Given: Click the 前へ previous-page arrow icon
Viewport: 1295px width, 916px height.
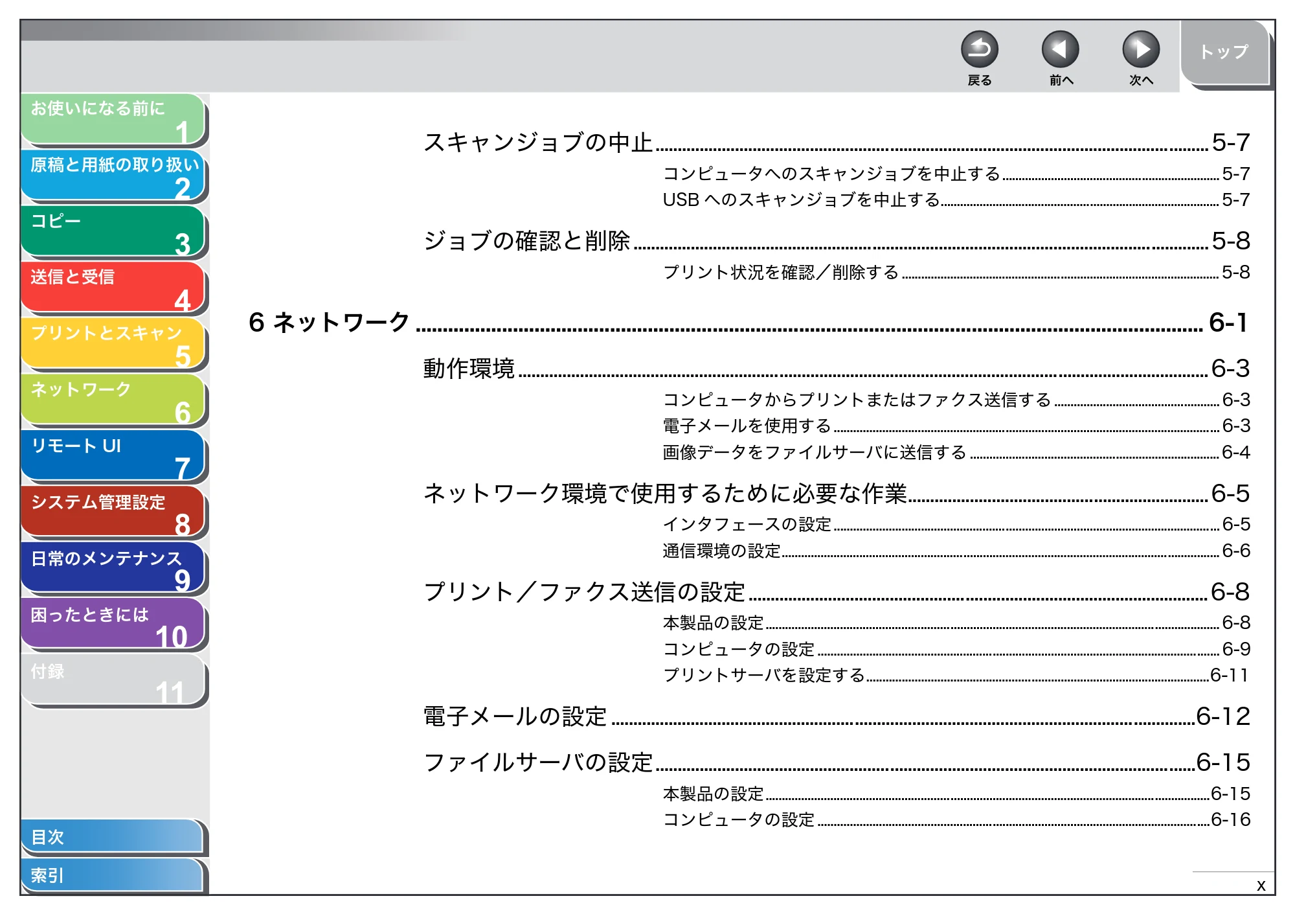Looking at the screenshot, I should [1060, 50].
